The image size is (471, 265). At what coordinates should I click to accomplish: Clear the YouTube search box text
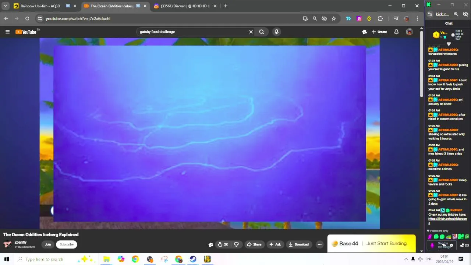[251, 32]
